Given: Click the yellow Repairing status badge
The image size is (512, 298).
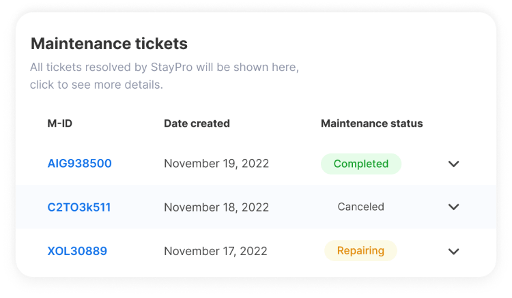Looking at the screenshot, I should [360, 251].
